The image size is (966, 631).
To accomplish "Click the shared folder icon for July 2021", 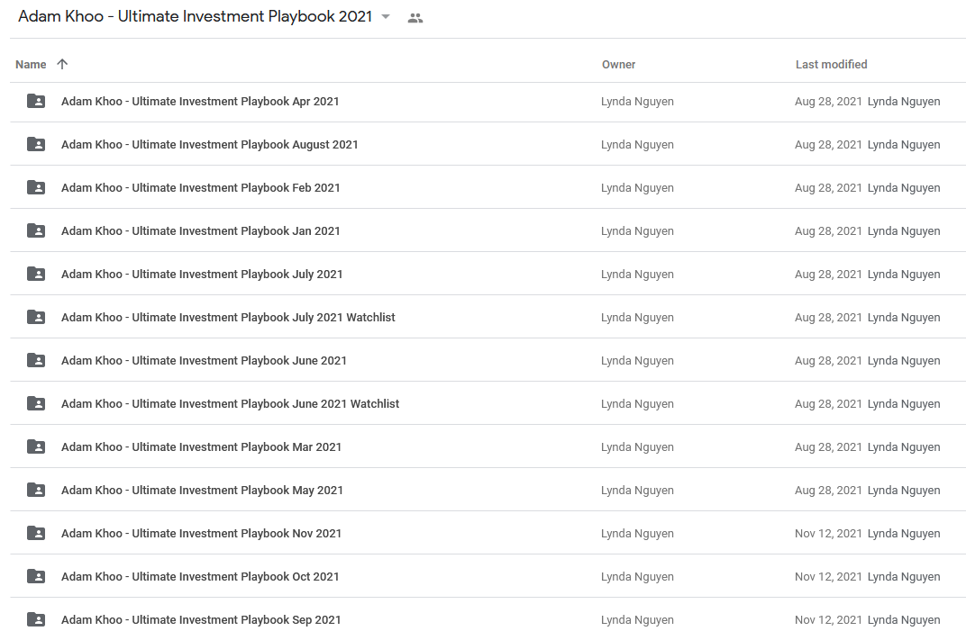I will pyautogui.click(x=36, y=274).
